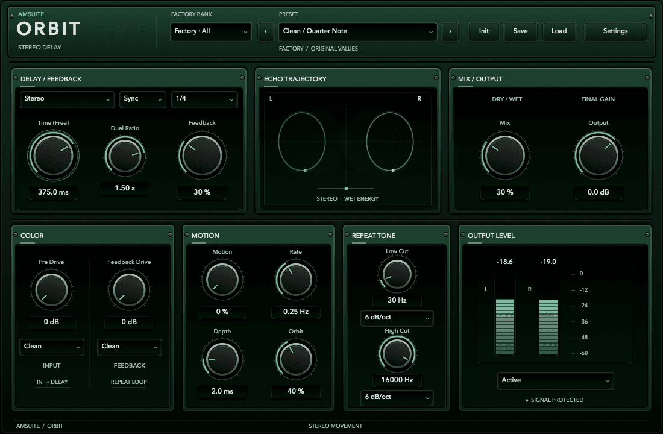Click the 16000 Hz high cut value

(397, 380)
